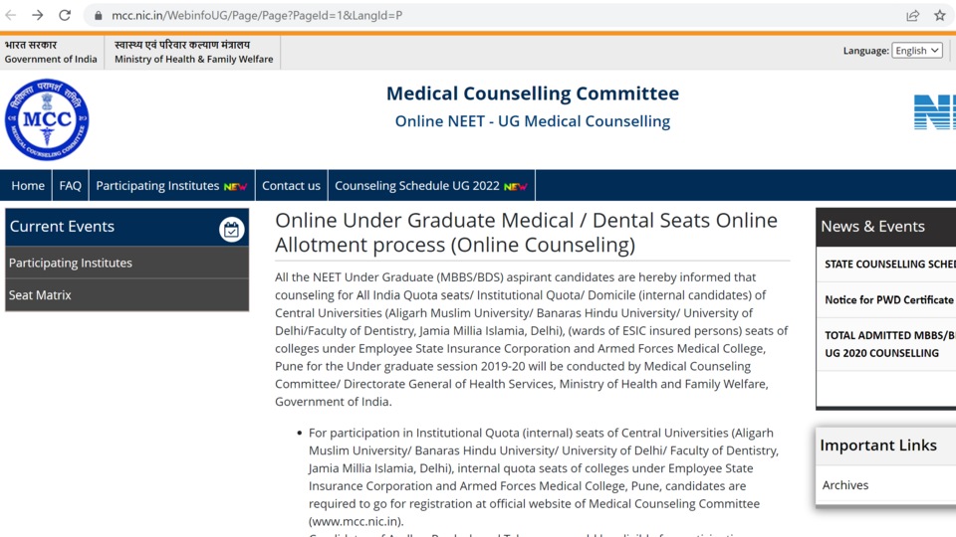Click the browser address bar URL
This screenshot has height=537, width=956.
pos(257,16)
